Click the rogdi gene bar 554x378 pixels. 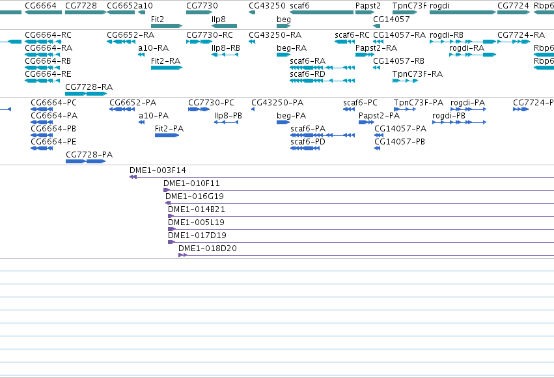point(463,12)
